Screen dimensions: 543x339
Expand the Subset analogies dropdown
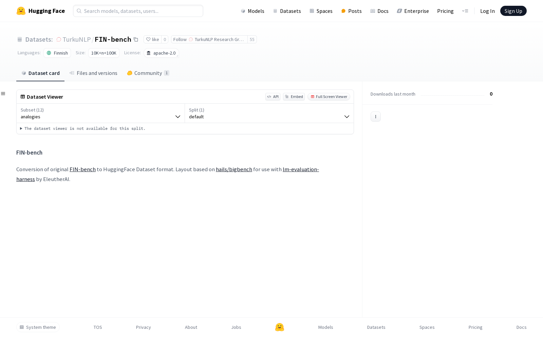tap(100, 113)
